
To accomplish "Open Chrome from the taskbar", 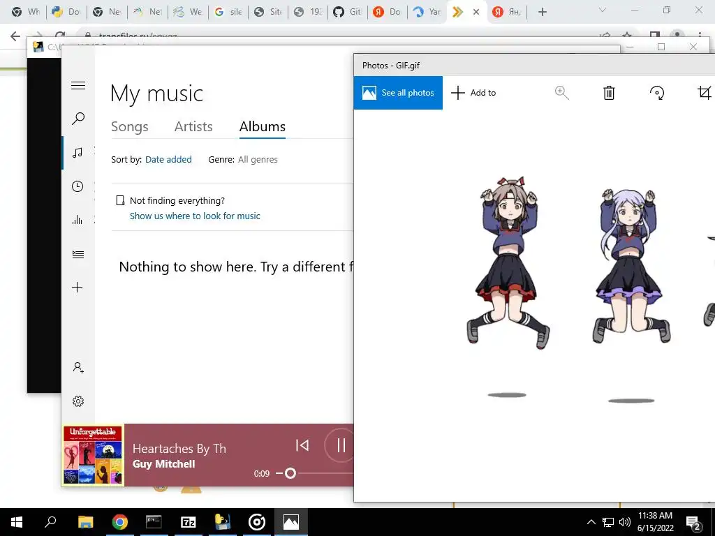I will click(x=120, y=522).
